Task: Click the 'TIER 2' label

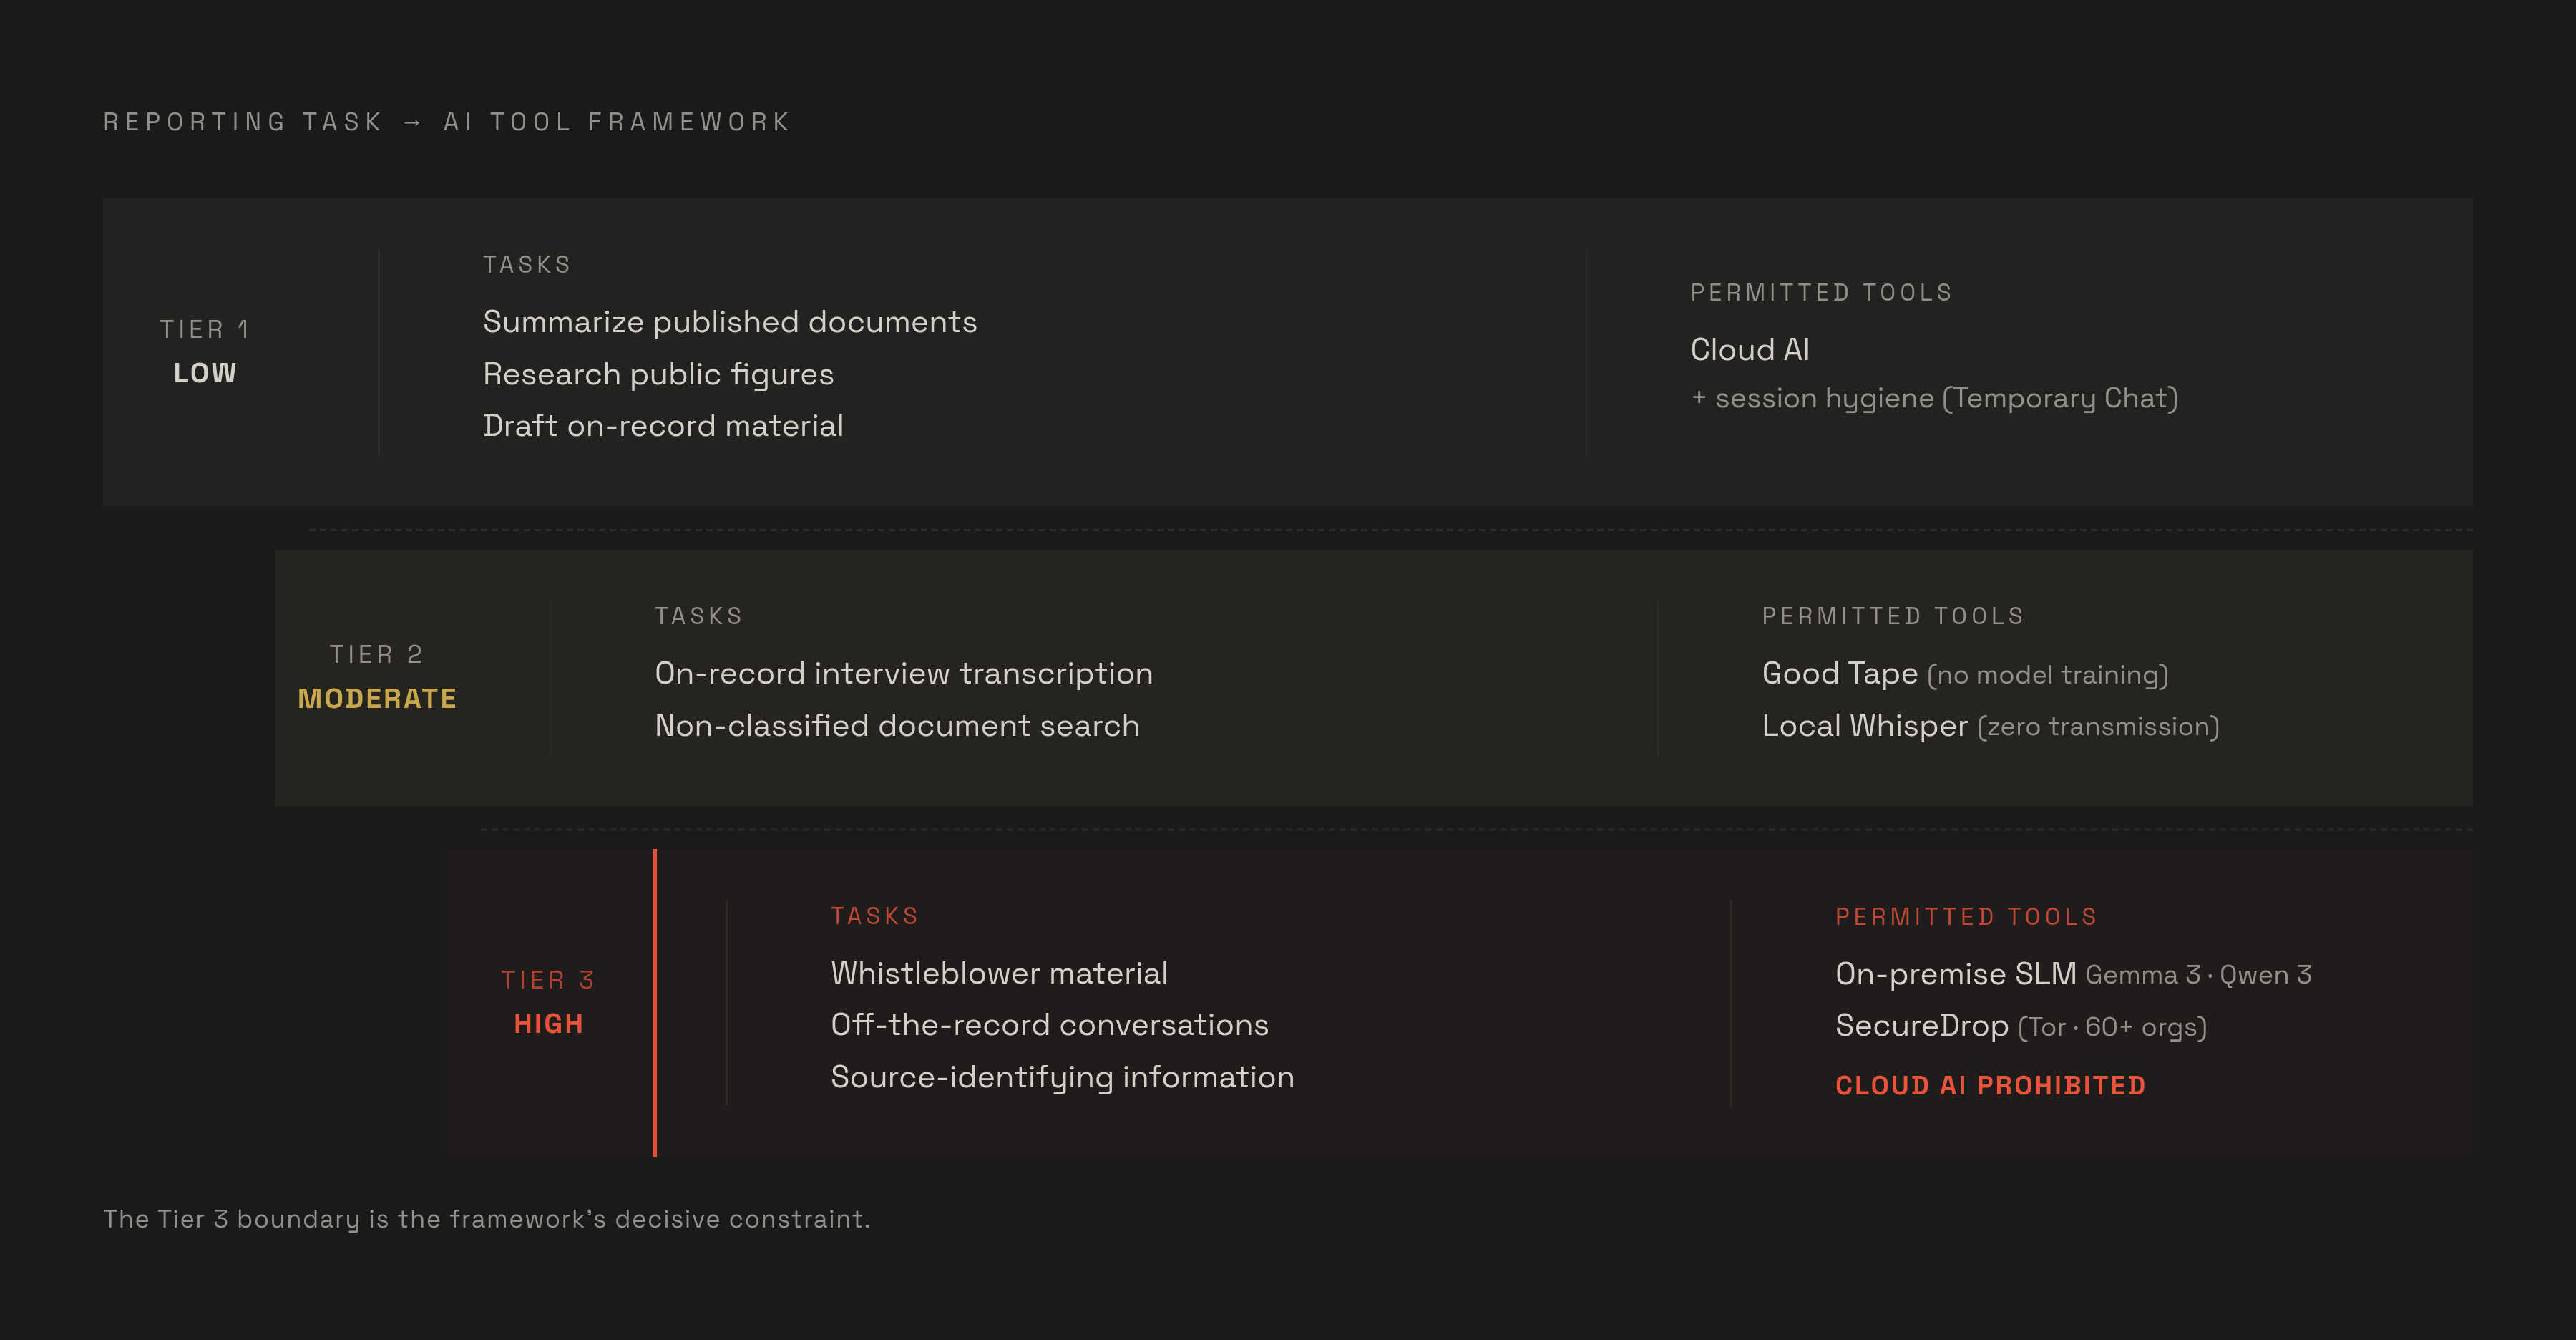Action: (x=377, y=654)
